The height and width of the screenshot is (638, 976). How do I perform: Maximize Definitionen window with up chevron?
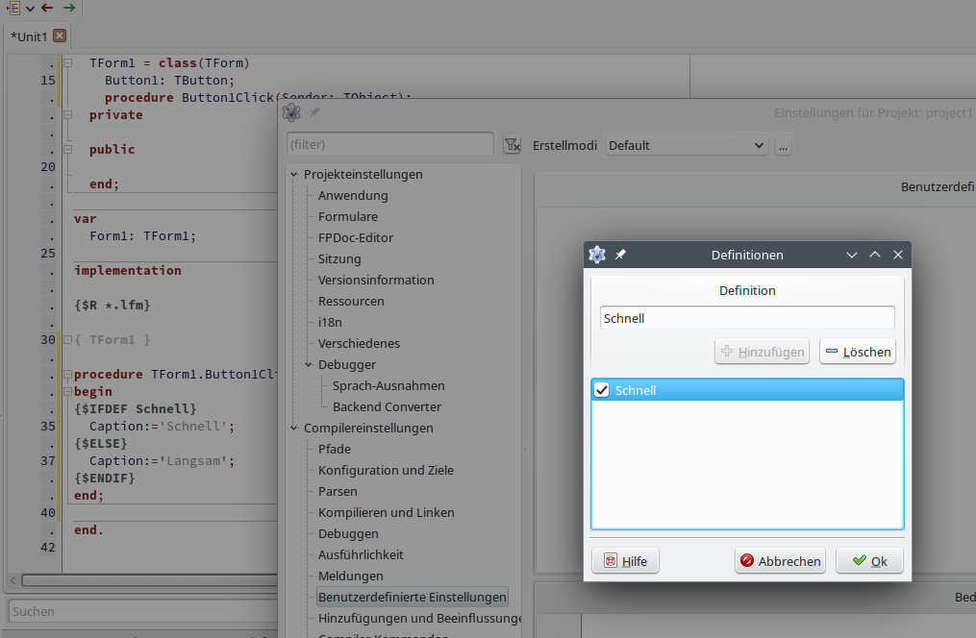tap(874, 255)
